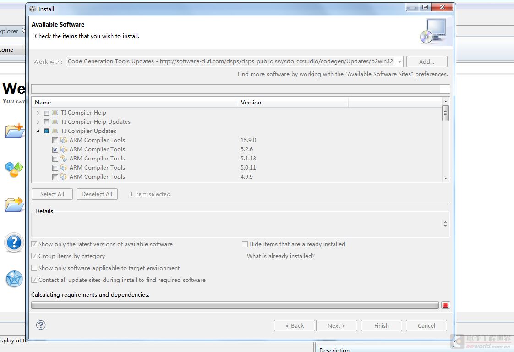
Task: Click the TI Compiler Help category icon
Action: click(x=55, y=113)
